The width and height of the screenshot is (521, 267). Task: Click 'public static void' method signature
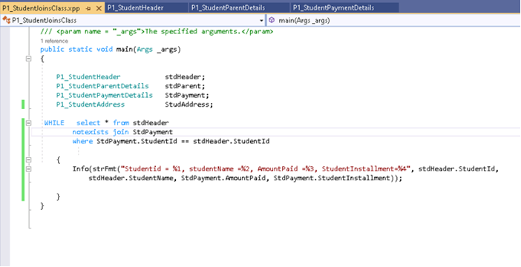coord(76,50)
